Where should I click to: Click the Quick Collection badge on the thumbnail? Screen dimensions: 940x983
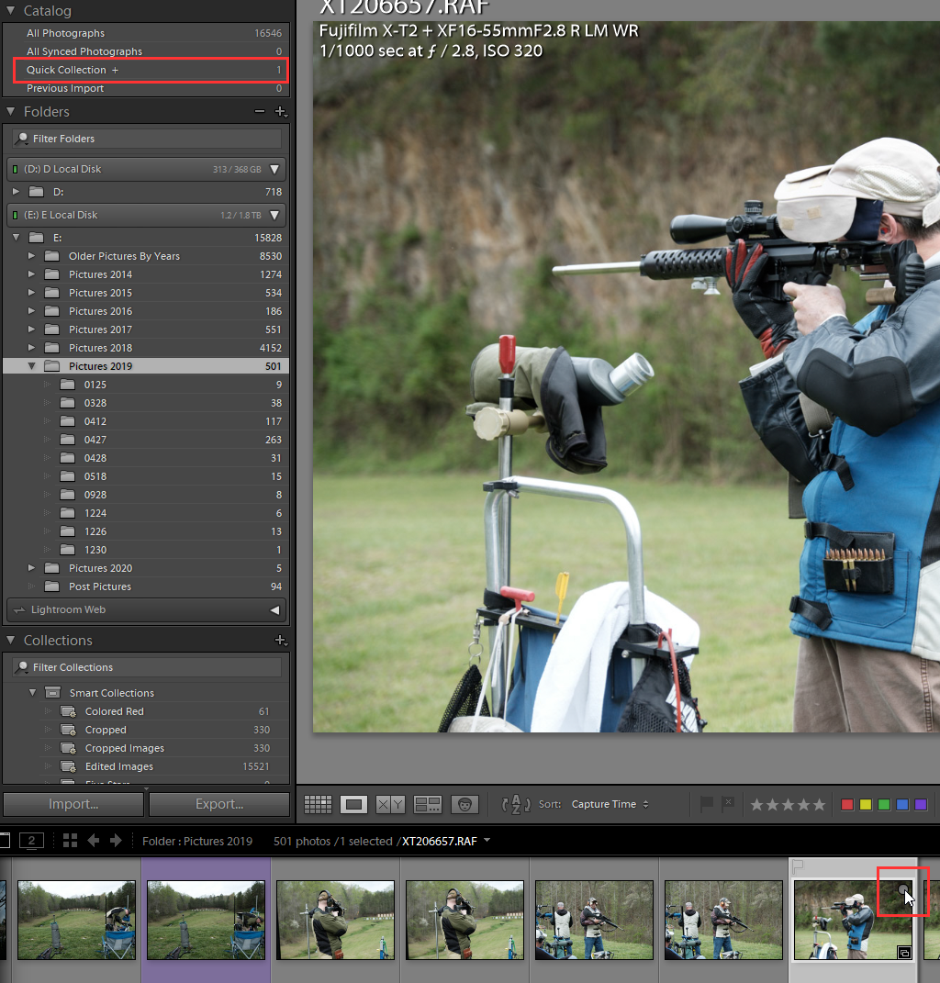903,889
